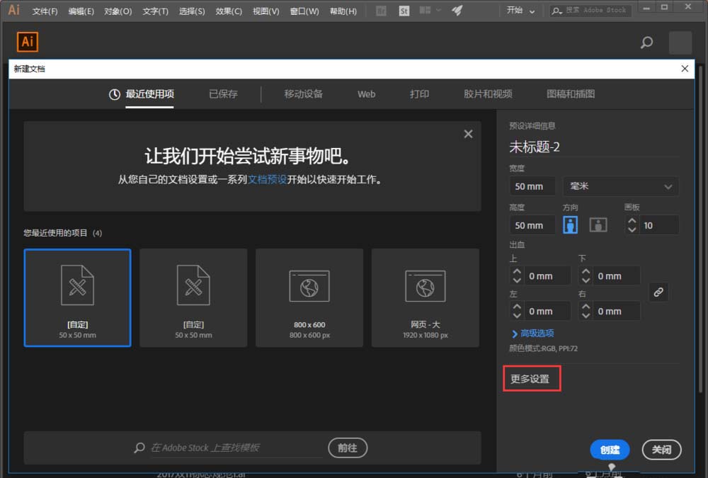Open the 移动设备 tab
Screen dimensions: 708x478
pyautogui.click(x=304, y=94)
